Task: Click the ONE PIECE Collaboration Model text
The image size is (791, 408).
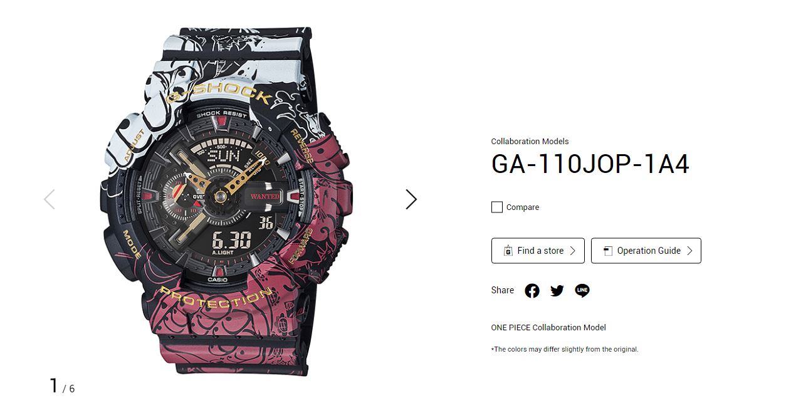Action: (x=548, y=327)
